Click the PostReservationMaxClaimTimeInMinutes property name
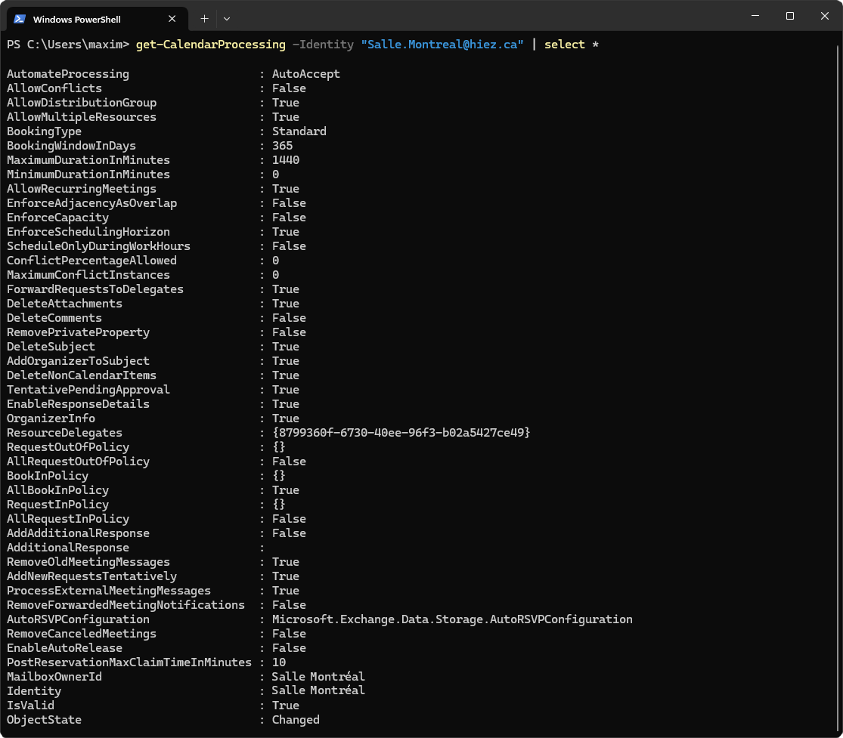The width and height of the screenshot is (843, 738). pyautogui.click(x=129, y=662)
